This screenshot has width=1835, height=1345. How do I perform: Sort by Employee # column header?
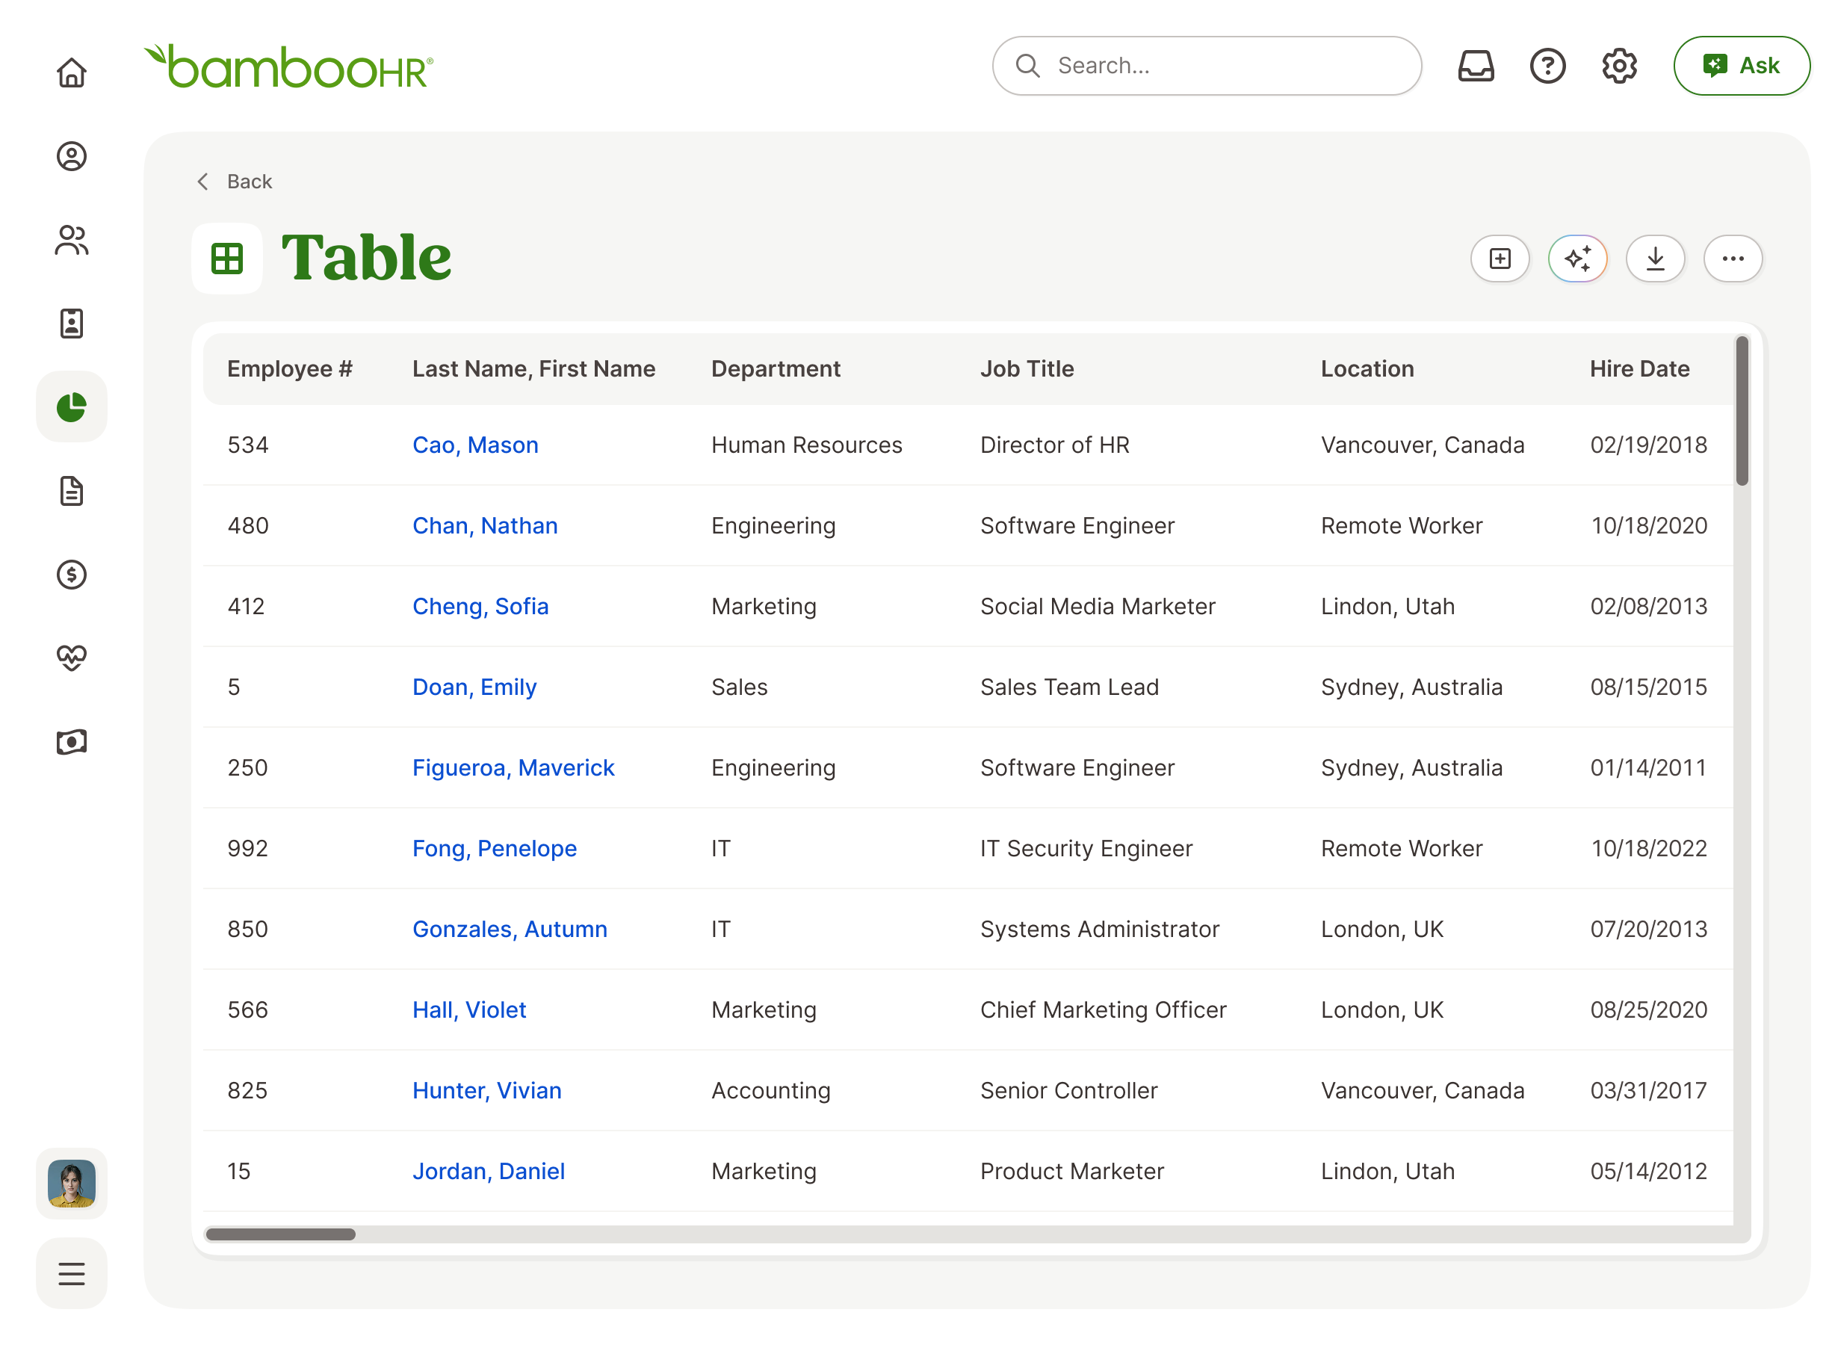pyautogui.click(x=289, y=369)
